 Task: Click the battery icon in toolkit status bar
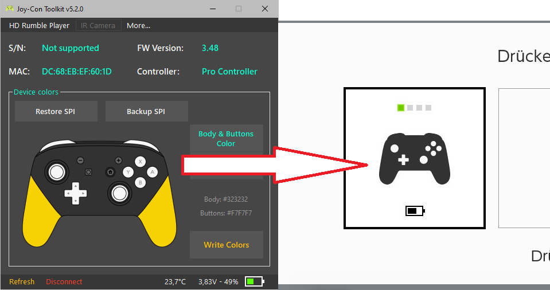pyautogui.click(x=254, y=281)
